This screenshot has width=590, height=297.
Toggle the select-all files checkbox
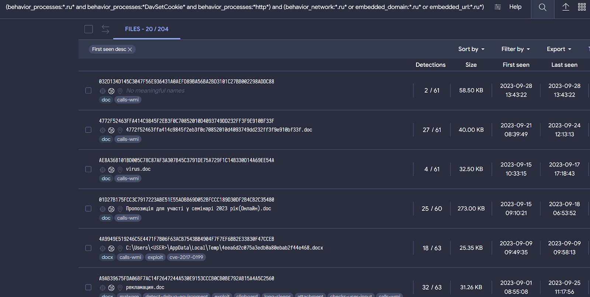(88, 29)
